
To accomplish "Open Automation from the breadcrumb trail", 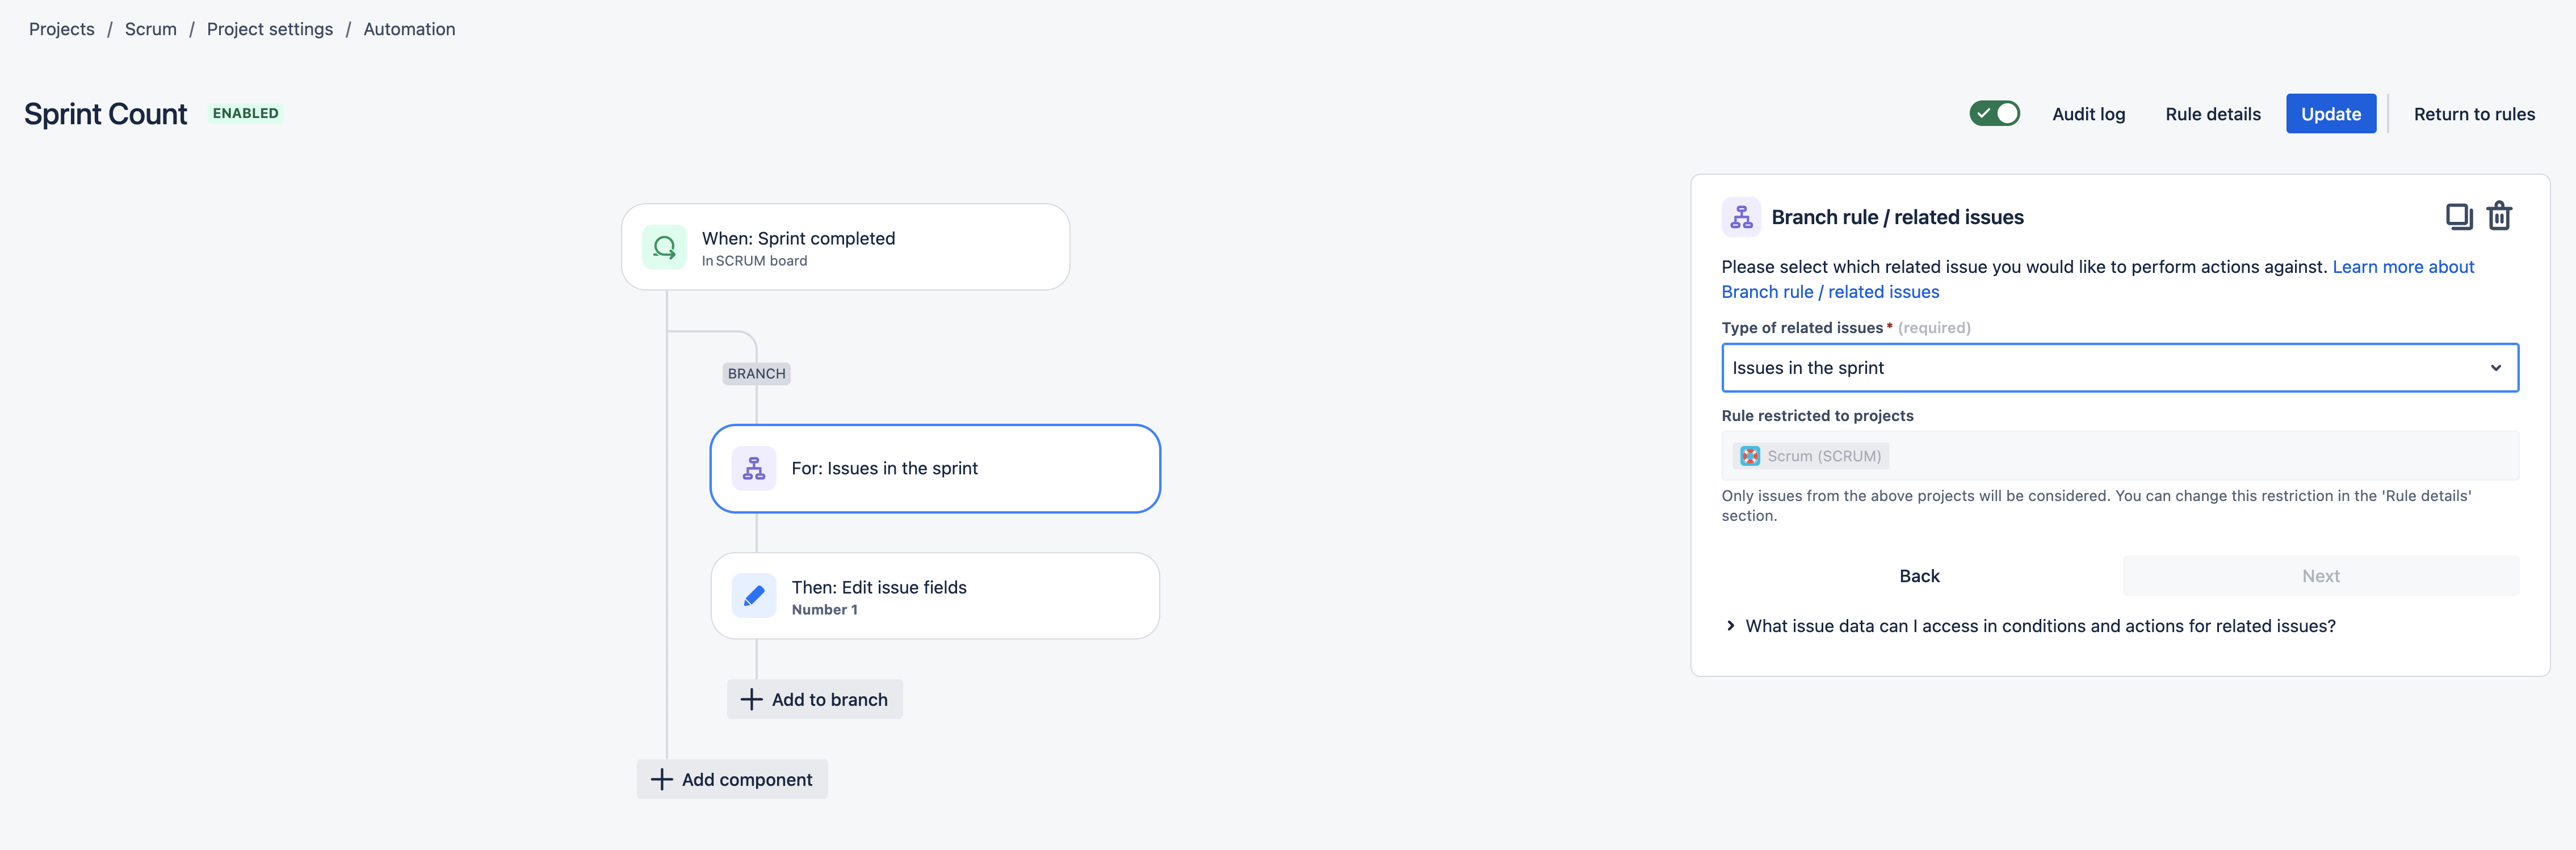I will (409, 28).
